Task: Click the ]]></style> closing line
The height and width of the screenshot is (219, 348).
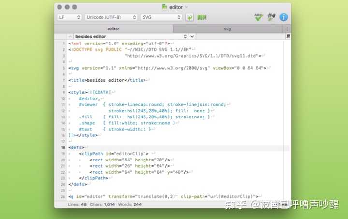Action: pos(83,135)
